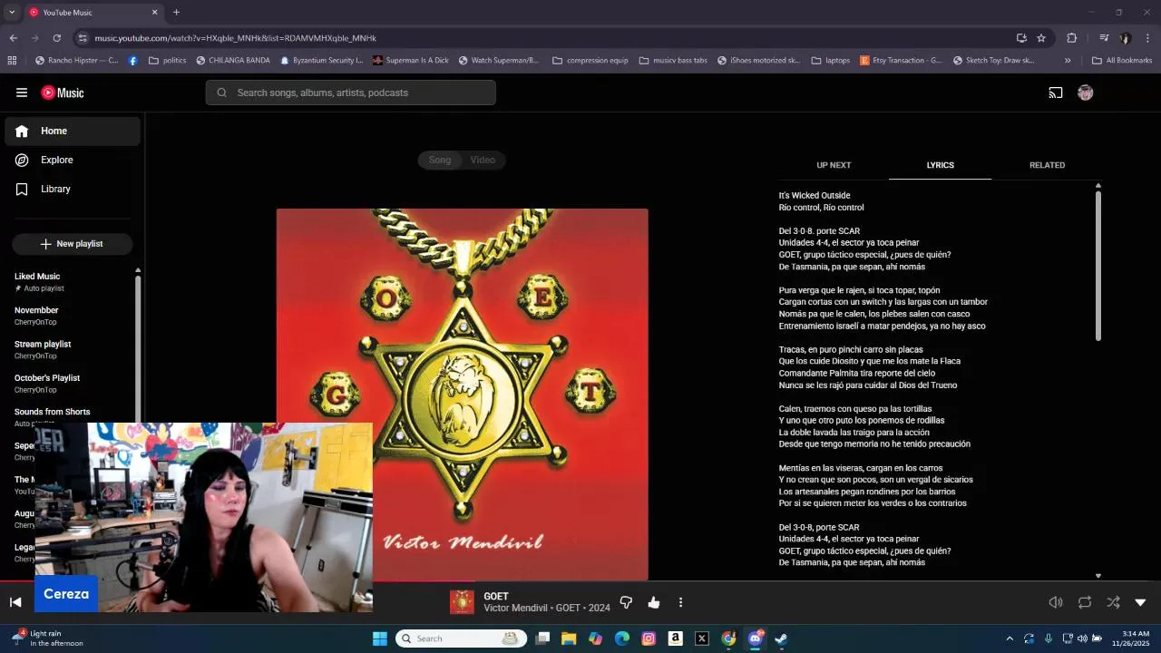Click lyrics scrollbar up arrow
Screen dimensions: 1161x653
[1098, 186]
